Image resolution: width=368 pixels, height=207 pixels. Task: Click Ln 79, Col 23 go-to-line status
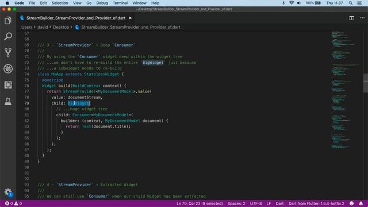pos(200,204)
